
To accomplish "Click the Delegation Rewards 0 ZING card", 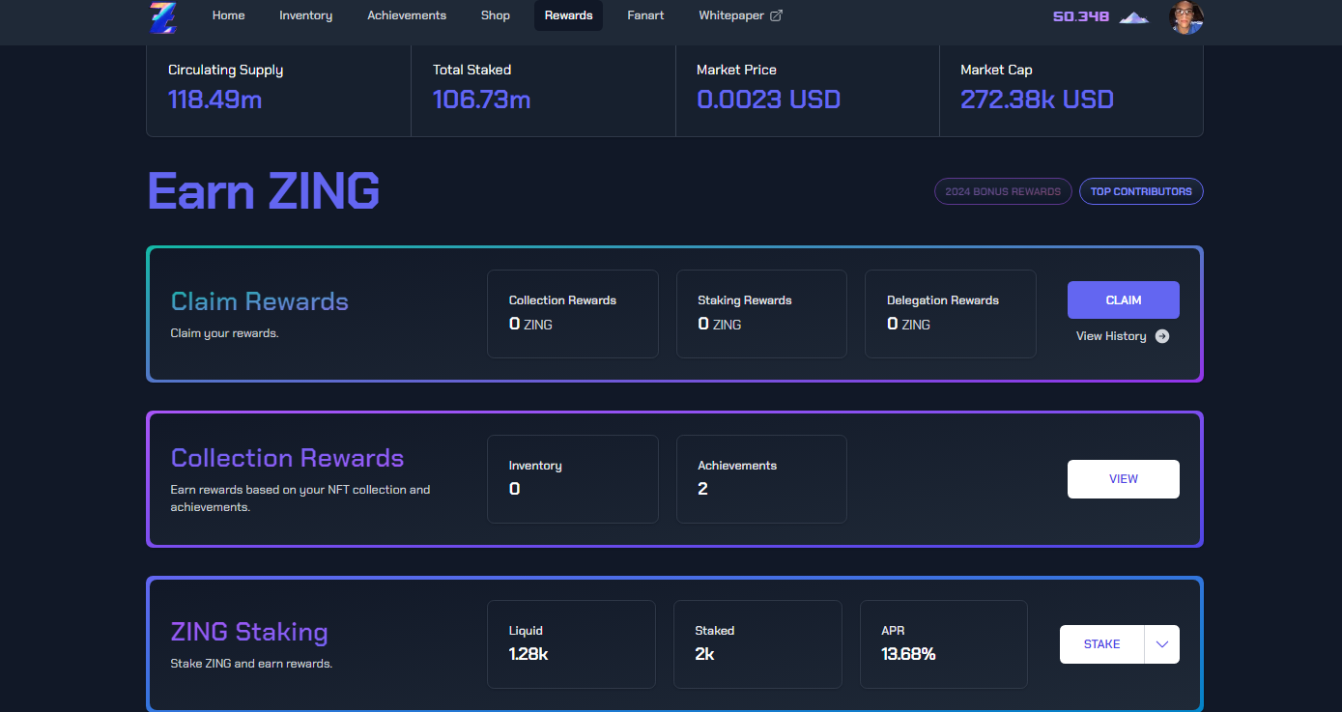I will click(x=951, y=314).
